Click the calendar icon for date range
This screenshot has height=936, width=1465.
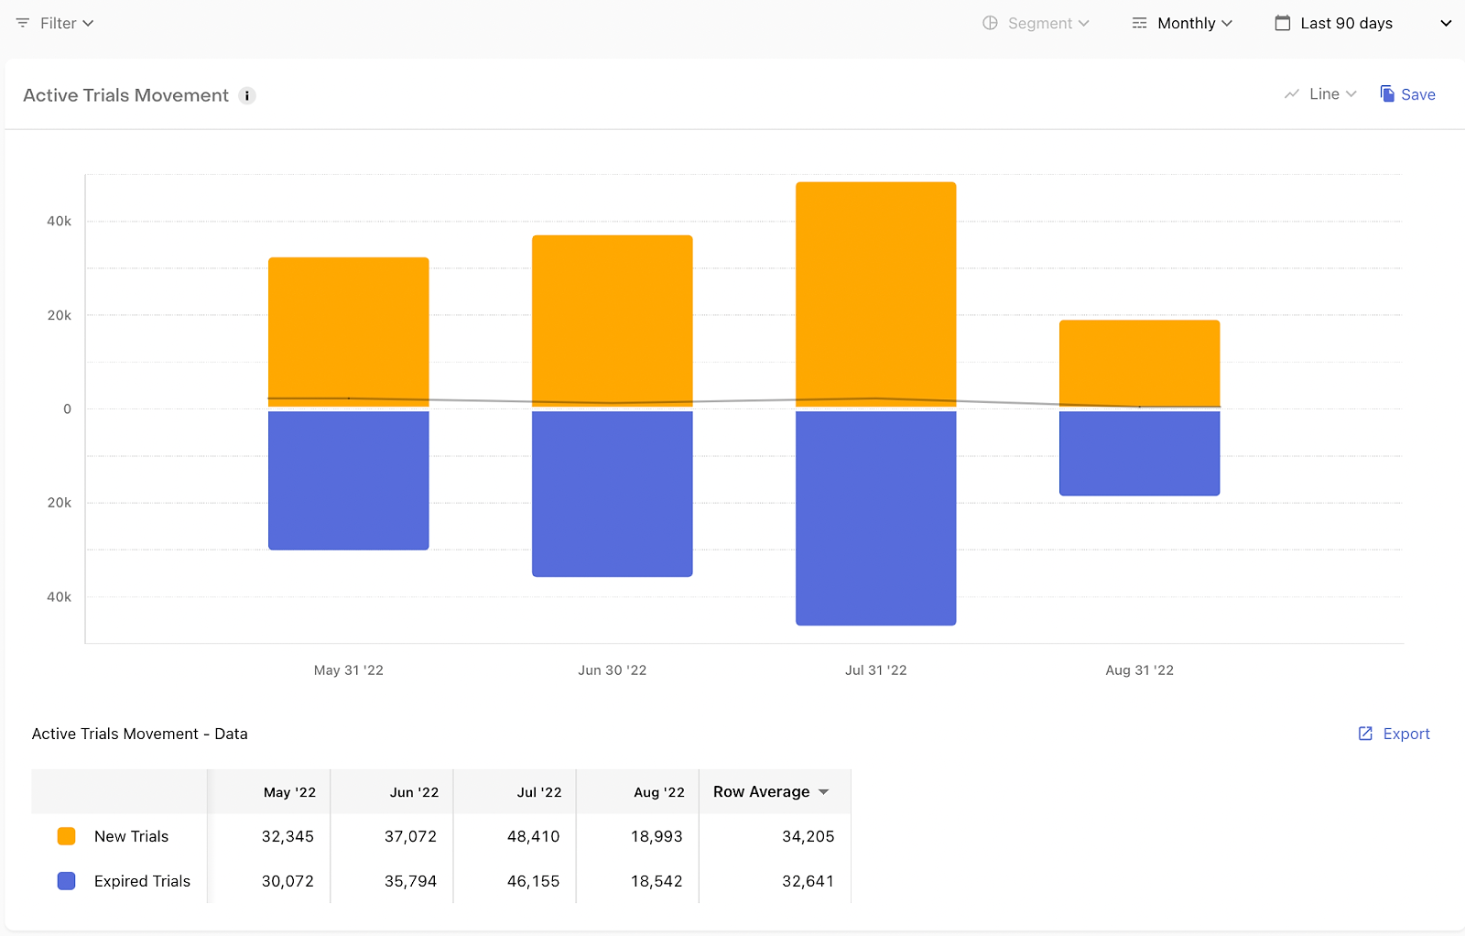pyautogui.click(x=1283, y=23)
